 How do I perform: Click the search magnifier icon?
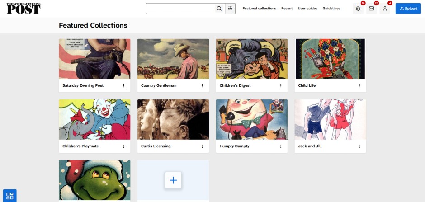219,9
